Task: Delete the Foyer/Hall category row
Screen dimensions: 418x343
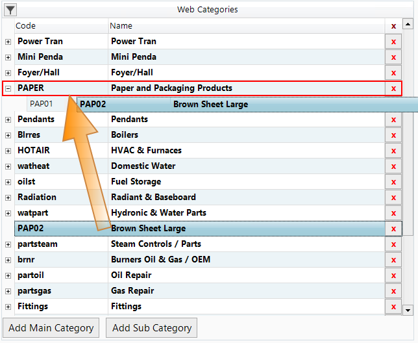Action: coord(393,73)
